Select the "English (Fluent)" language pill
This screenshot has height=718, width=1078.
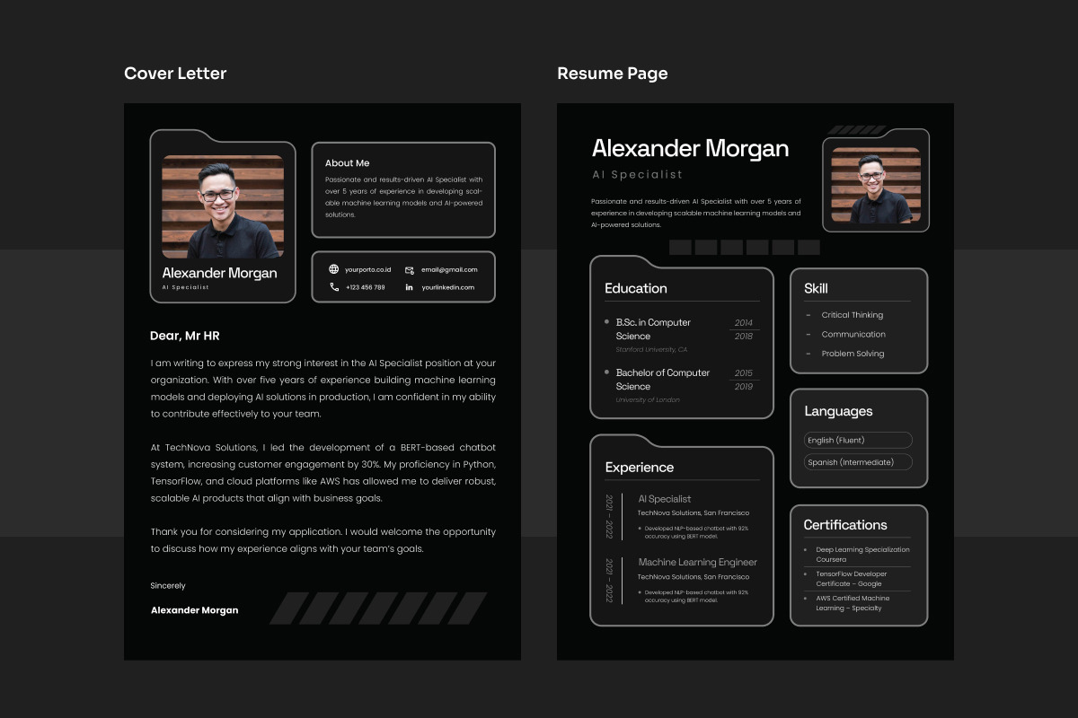pos(858,440)
